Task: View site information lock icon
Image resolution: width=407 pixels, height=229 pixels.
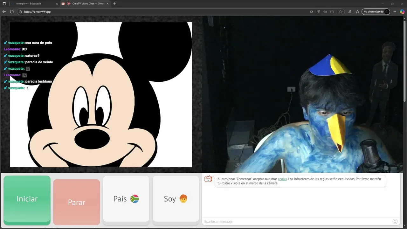Action: click(20, 11)
